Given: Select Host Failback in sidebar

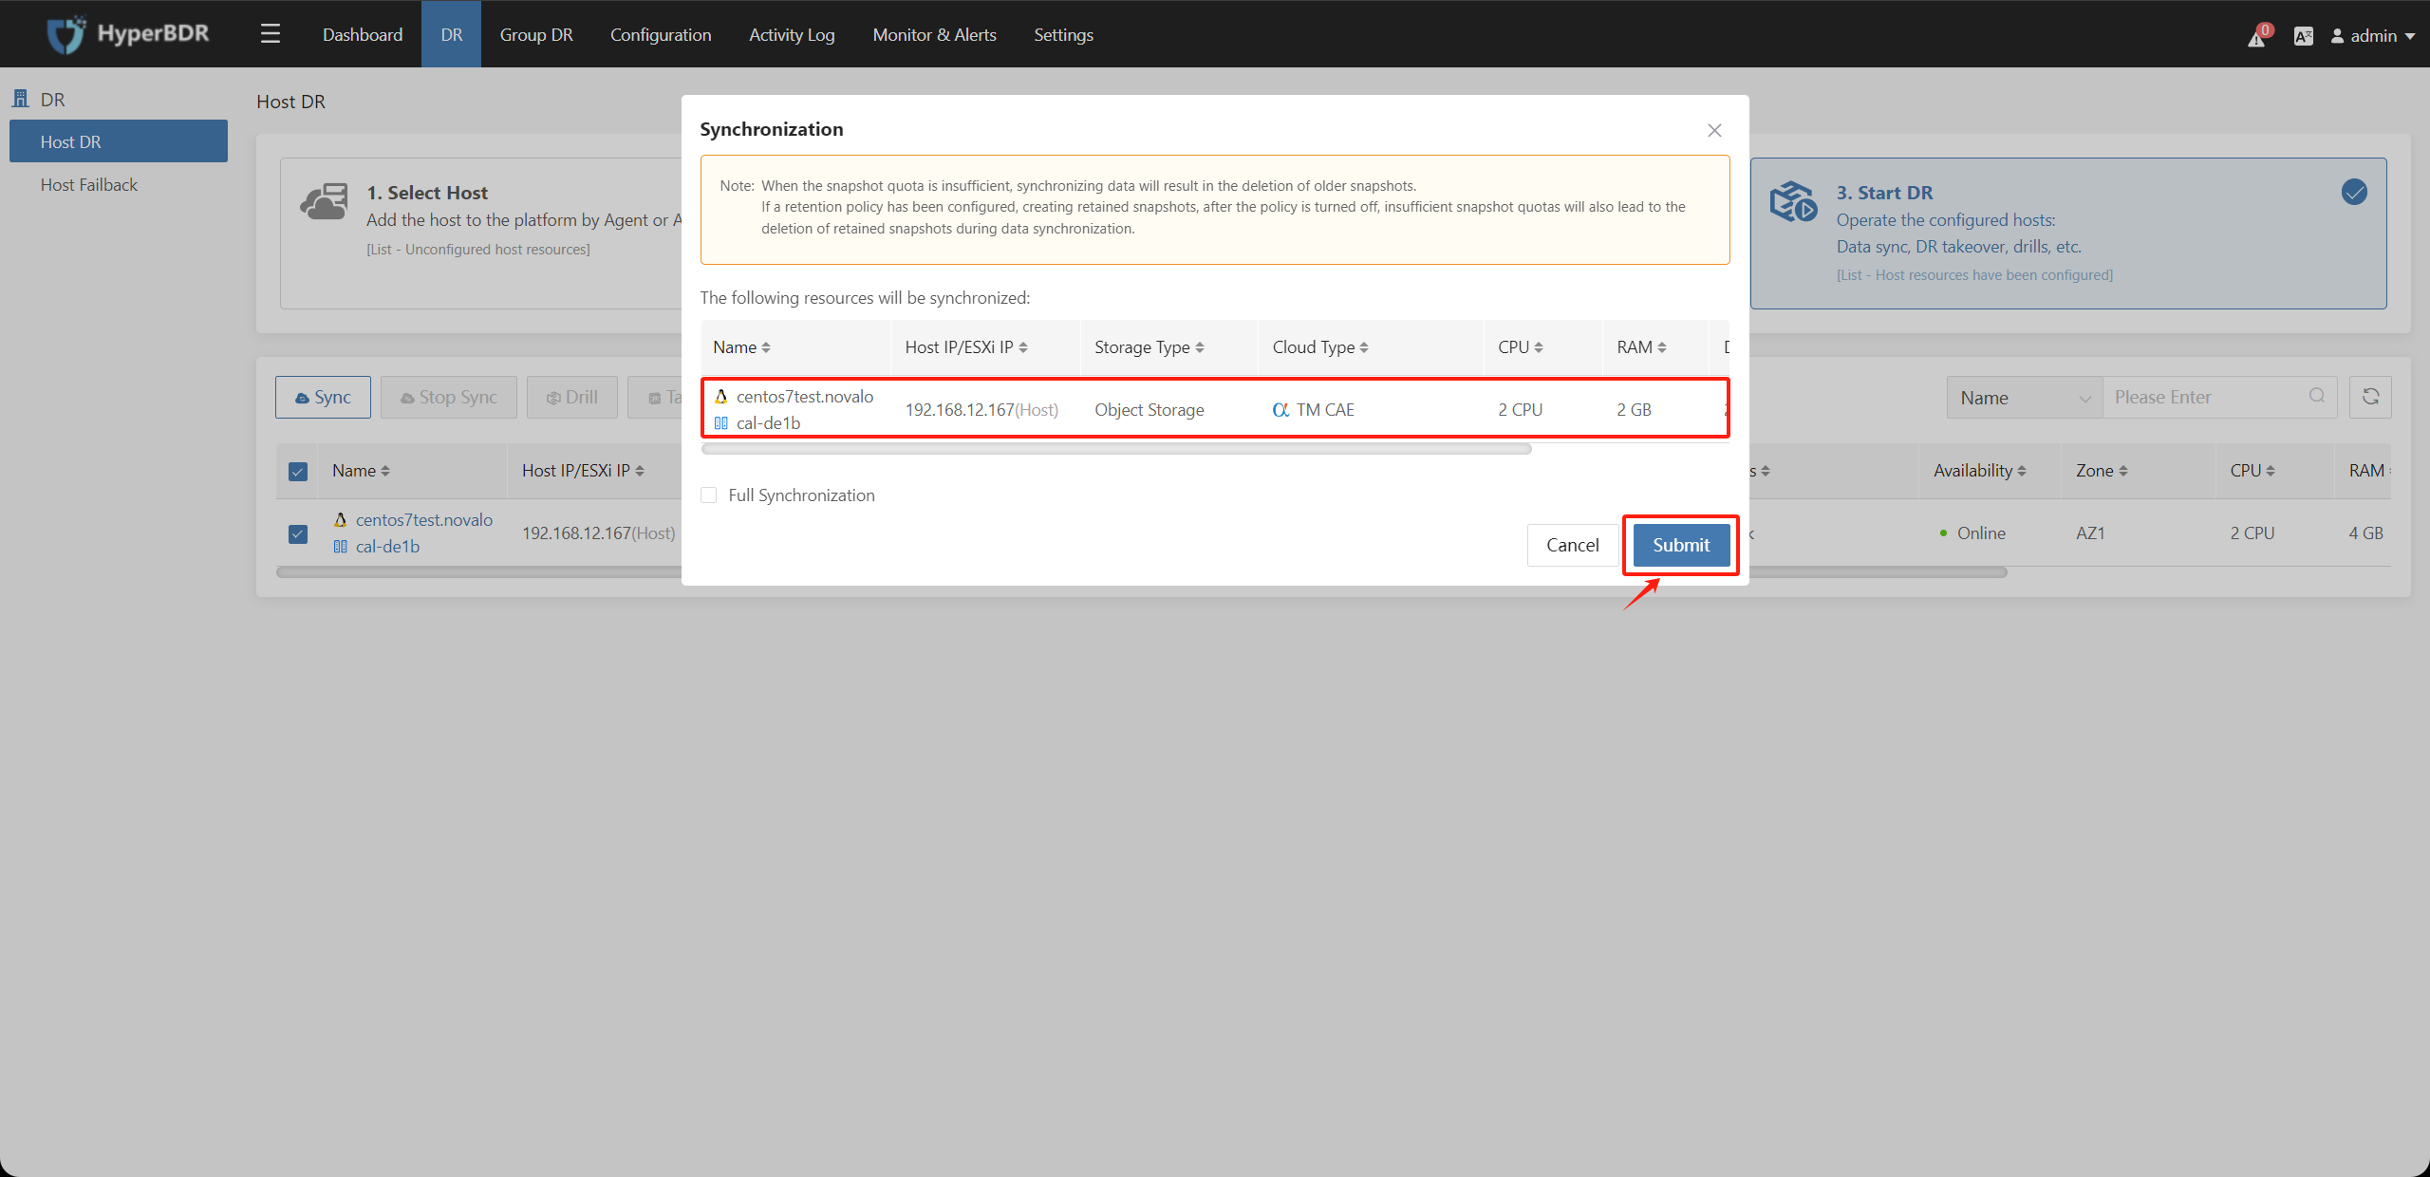Looking at the screenshot, I should tap(89, 185).
